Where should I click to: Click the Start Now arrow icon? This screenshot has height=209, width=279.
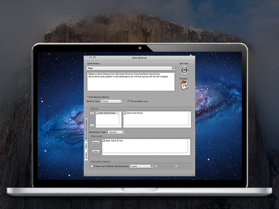pos(184,70)
